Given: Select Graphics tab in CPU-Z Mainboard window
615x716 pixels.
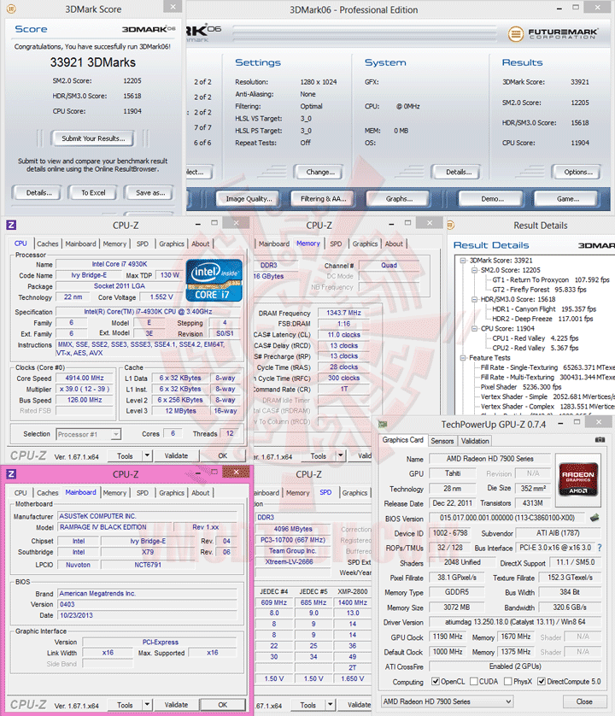Looking at the screenshot, I should point(172,493).
